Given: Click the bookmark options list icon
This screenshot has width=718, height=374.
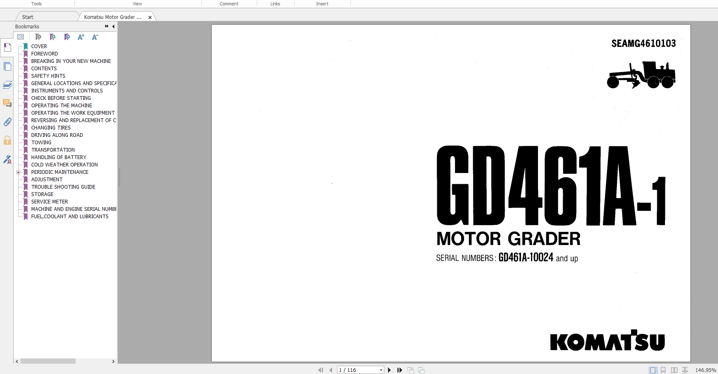Looking at the screenshot, I should pyautogui.click(x=21, y=37).
